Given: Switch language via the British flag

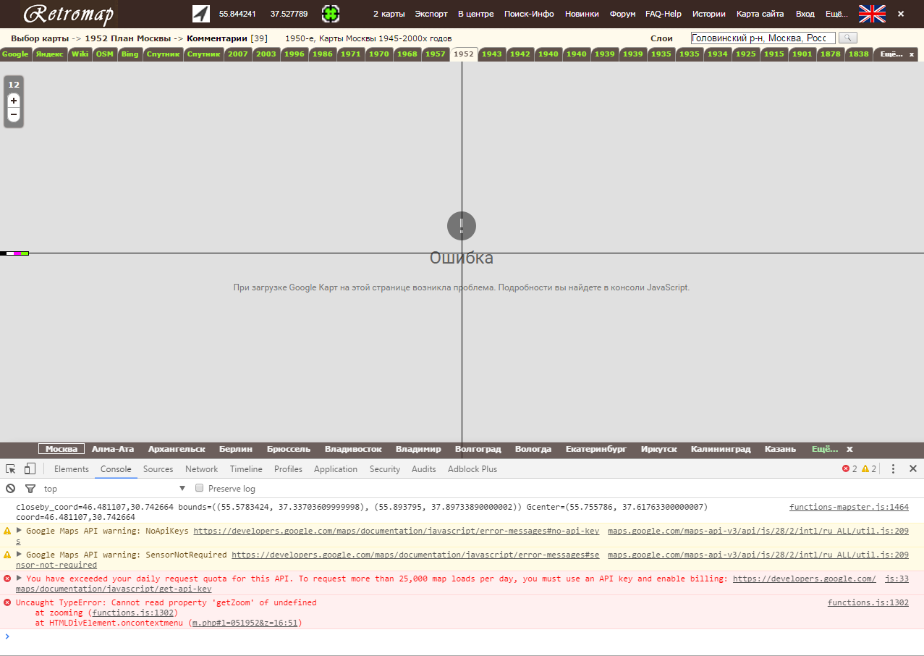Looking at the screenshot, I should (x=871, y=14).
